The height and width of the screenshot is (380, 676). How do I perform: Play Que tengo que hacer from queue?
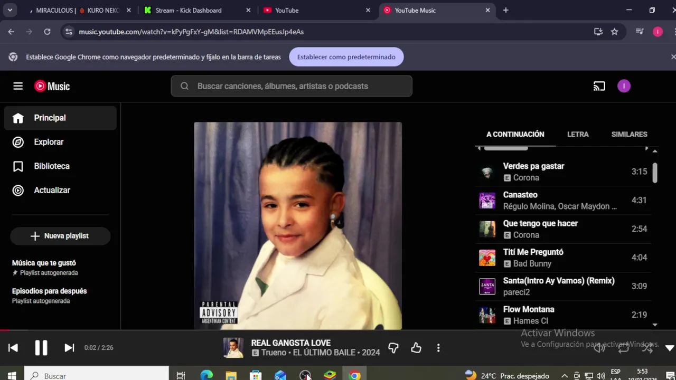[x=563, y=229]
